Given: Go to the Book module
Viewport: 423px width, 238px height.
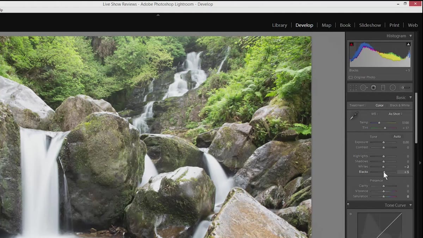Looking at the screenshot, I should click(x=345, y=25).
